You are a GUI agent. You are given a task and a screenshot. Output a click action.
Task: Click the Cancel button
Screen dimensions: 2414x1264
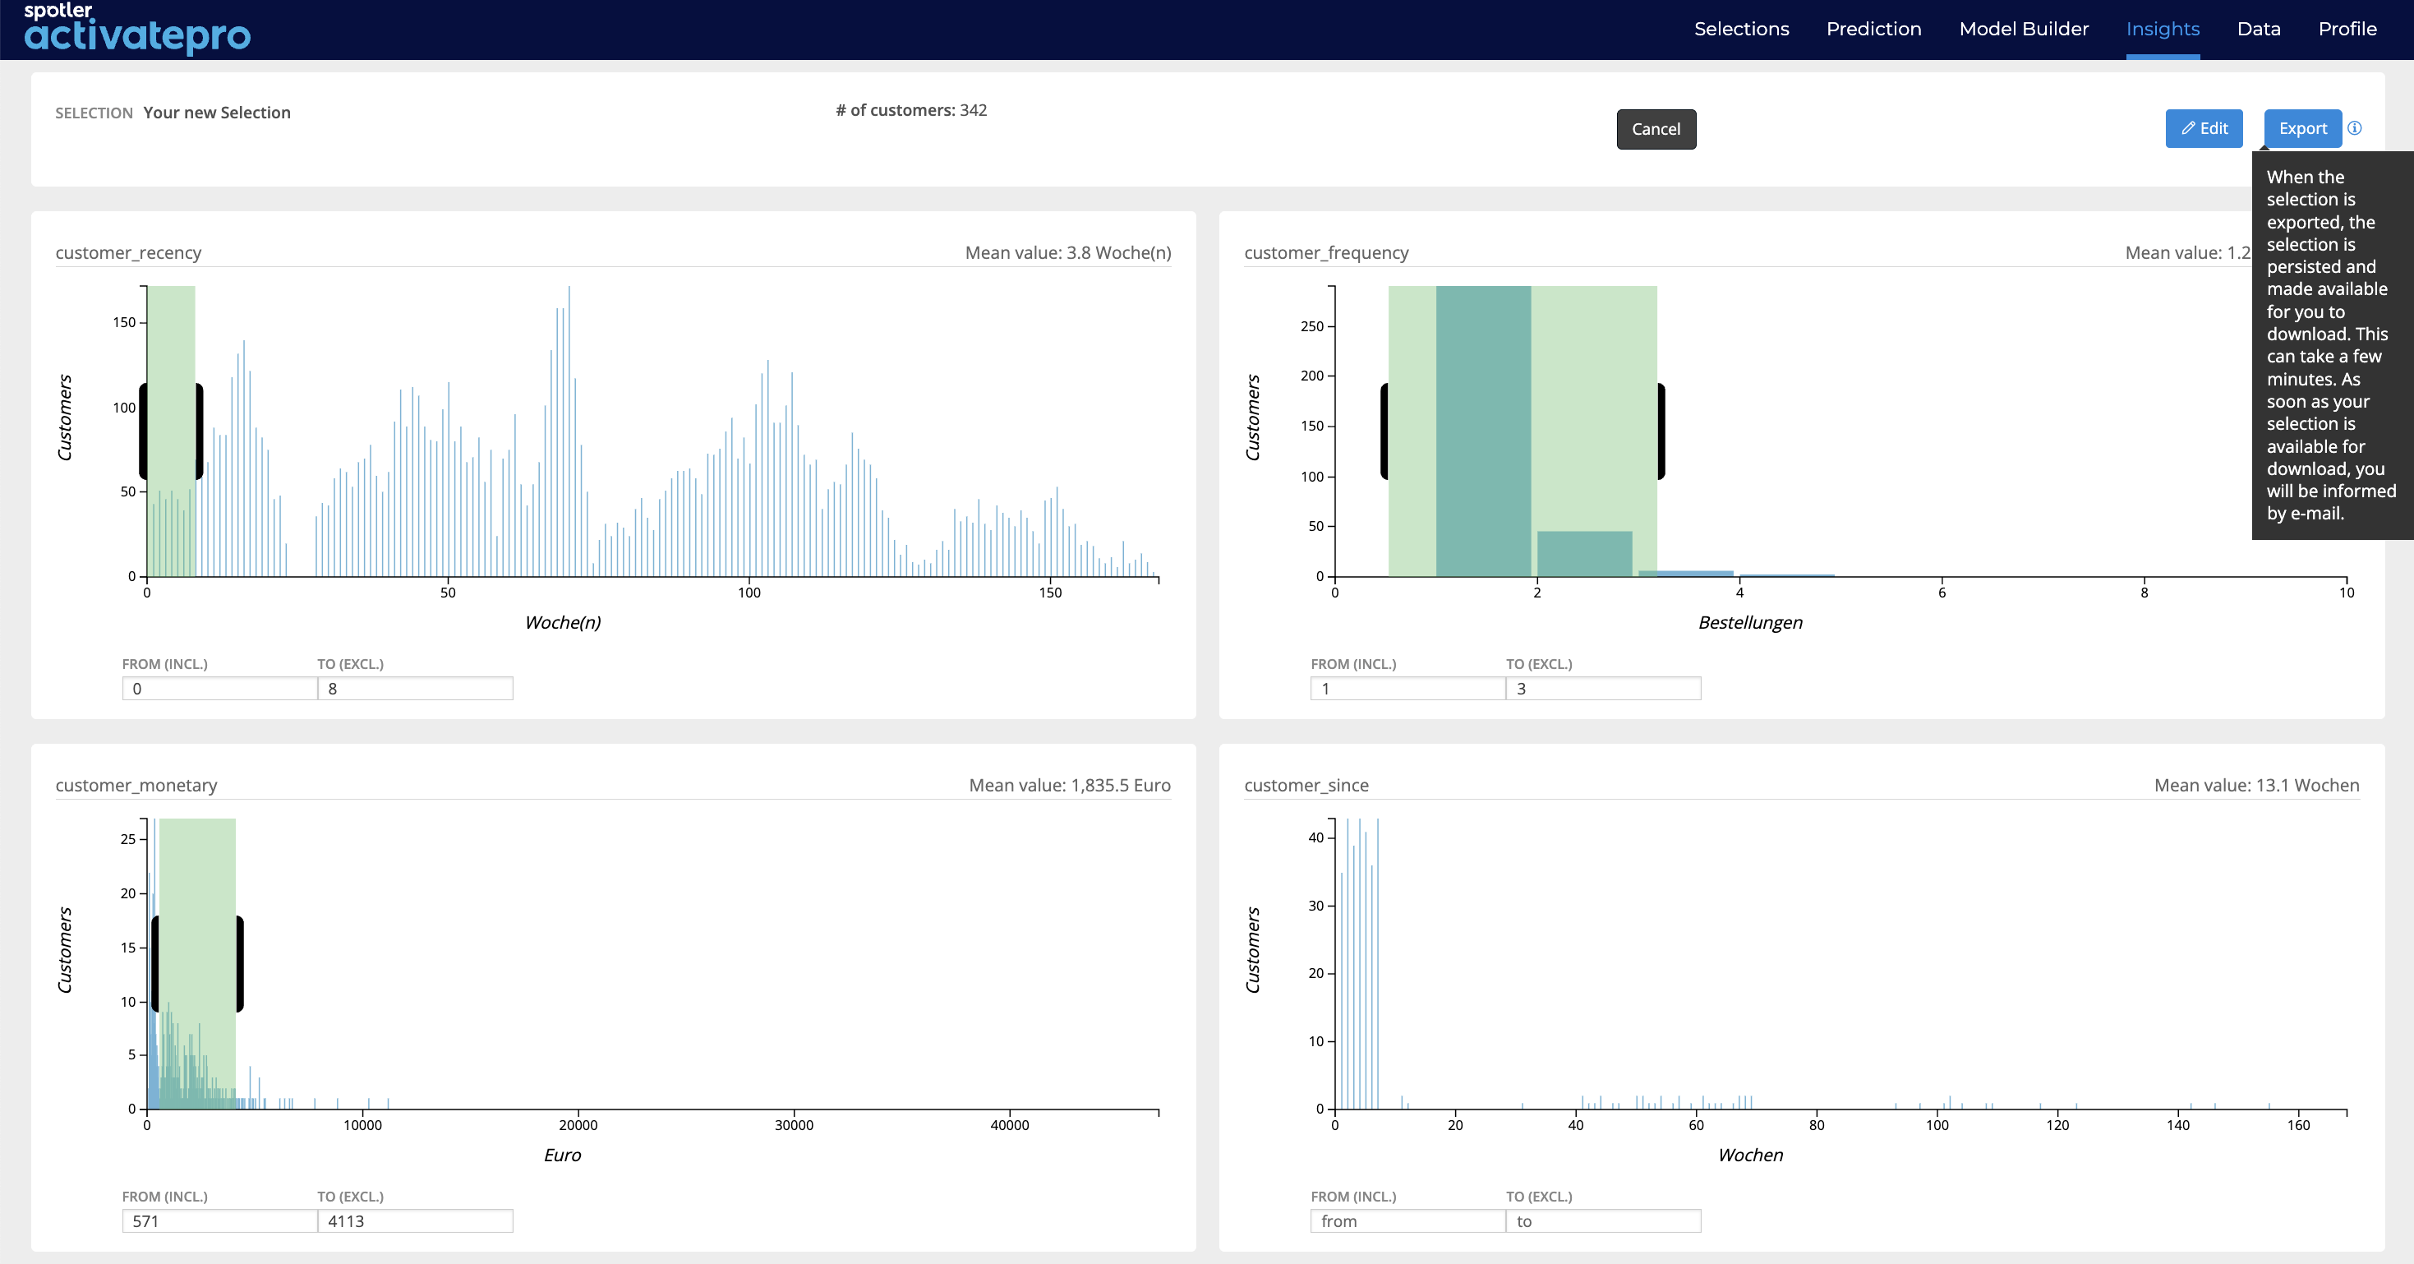(x=1656, y=129)
